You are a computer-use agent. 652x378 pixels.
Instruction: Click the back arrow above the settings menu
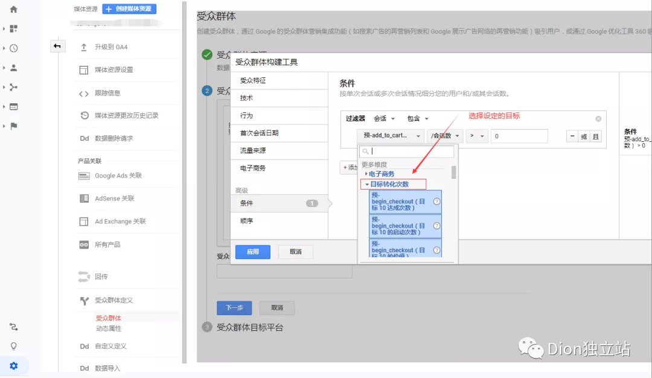57,45
